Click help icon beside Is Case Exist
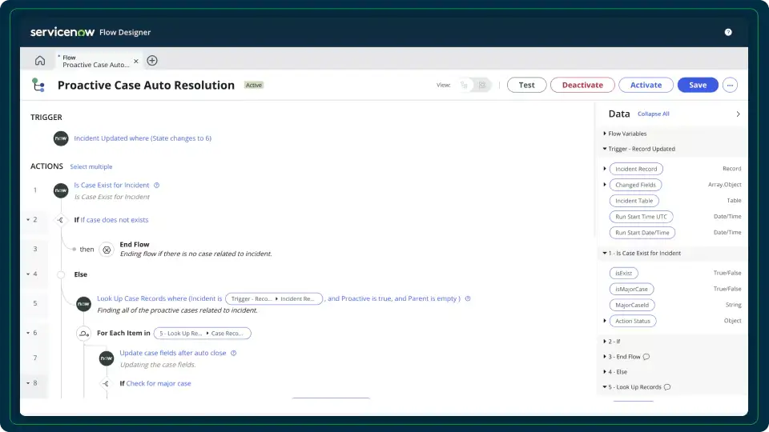Image resolution: width=769 pixels, height=432 pixels. pyautogui.click(x=156, y=186)
